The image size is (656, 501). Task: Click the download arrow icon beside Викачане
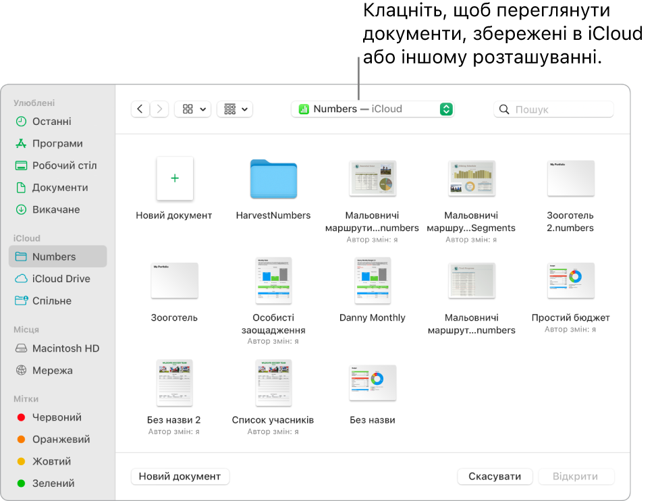coord(21,209)
